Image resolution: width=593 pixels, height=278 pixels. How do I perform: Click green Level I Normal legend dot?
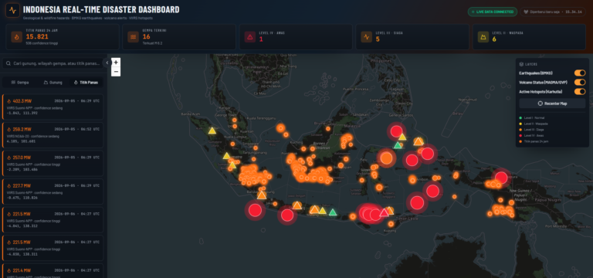521,118
